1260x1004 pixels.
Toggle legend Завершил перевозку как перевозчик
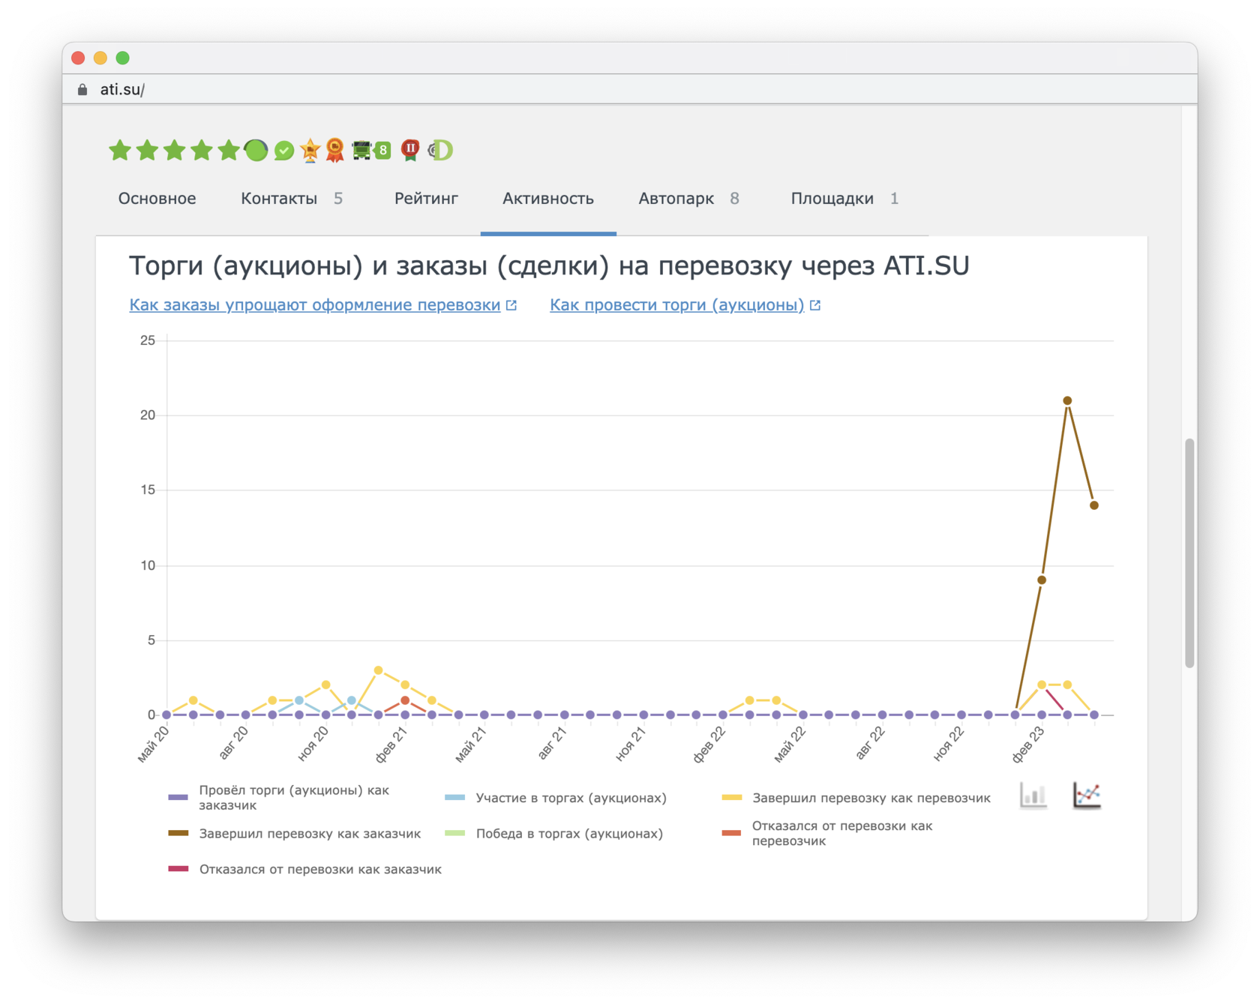pos(856,798)
